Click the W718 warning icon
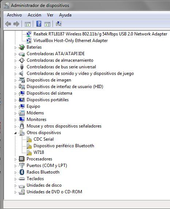This screenshot has width=170, height=209. click(x=29, y=152)
